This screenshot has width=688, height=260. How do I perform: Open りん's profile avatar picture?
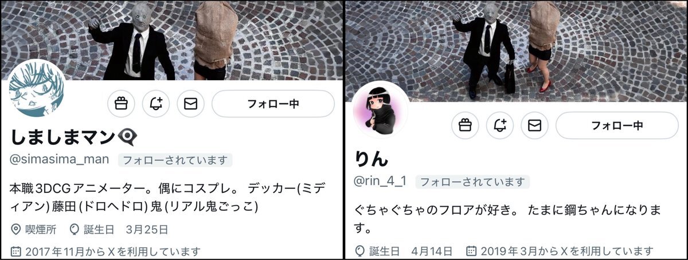point(380,110)
